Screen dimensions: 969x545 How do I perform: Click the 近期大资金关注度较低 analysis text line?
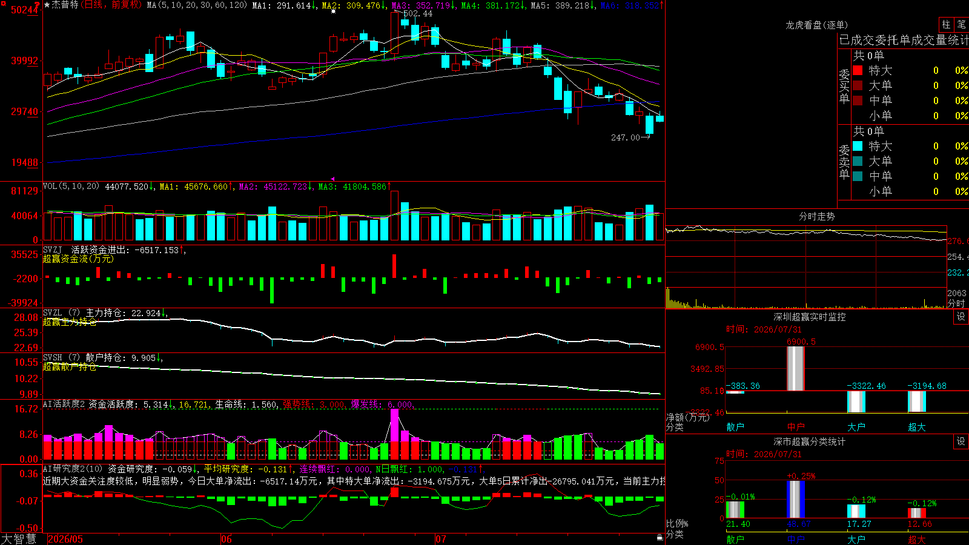[x=354, y=481]
